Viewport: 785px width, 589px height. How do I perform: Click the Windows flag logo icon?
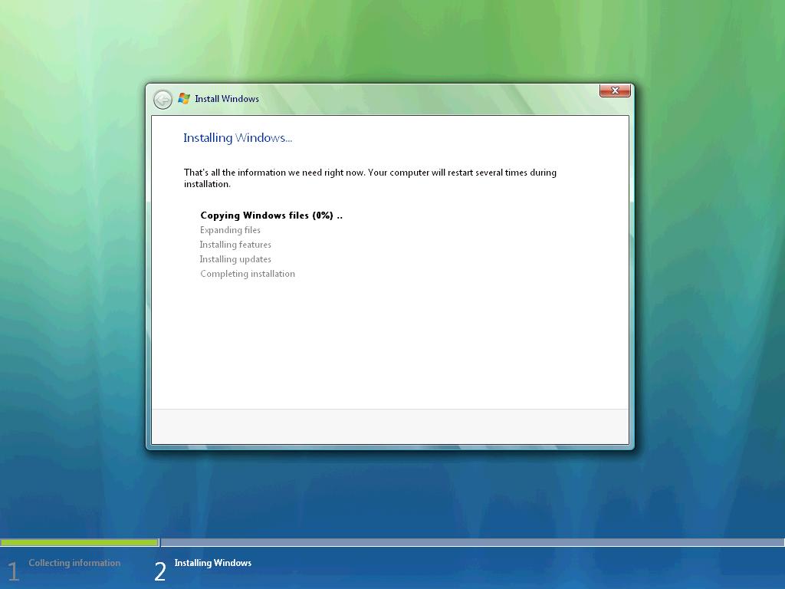(184, 99)
